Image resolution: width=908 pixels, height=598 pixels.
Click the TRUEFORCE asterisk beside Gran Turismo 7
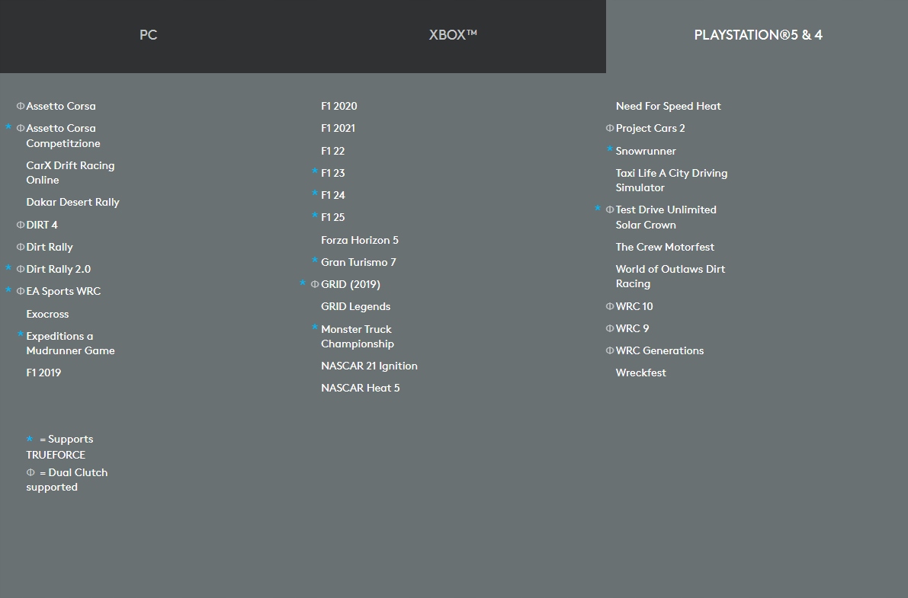click(x=315, y=261)
